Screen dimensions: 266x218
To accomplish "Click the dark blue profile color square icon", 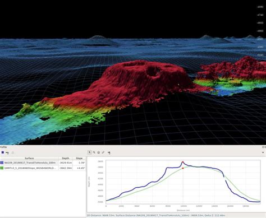I will tap(3, 152).
